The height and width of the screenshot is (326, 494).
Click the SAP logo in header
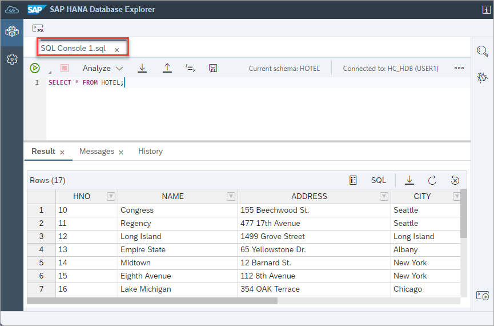point(37,10)
